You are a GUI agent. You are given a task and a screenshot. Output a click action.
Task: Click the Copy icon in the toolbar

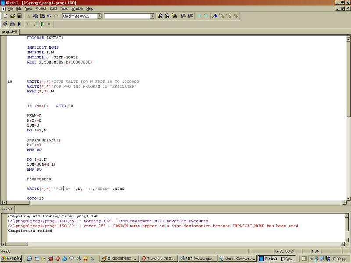36,16
